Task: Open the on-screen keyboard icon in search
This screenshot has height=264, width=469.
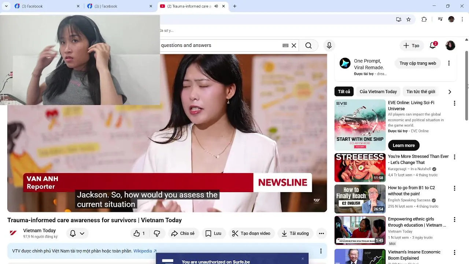Action: (285, 45)
